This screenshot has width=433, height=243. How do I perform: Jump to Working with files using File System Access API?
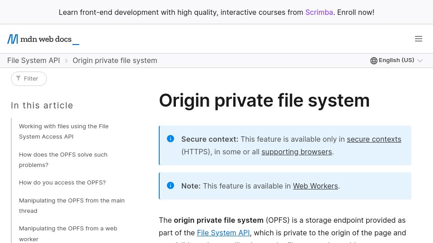tap(64, 131)
